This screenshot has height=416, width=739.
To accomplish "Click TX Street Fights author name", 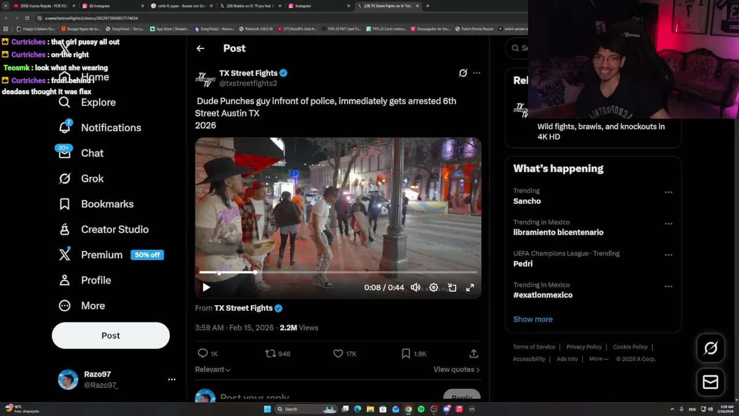I will (x=248, y=73).
